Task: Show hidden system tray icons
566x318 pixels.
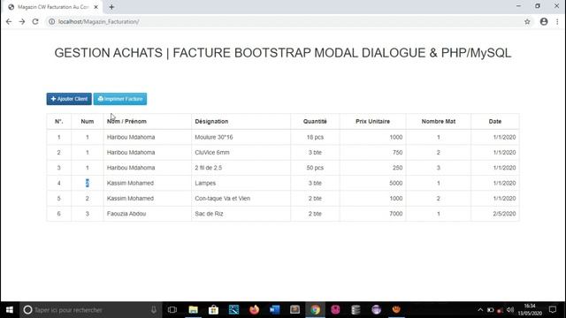Action: (x=480, y=310)
